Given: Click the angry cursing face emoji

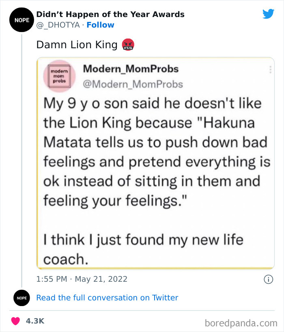Looking at the screenshot, I should 128,45.
